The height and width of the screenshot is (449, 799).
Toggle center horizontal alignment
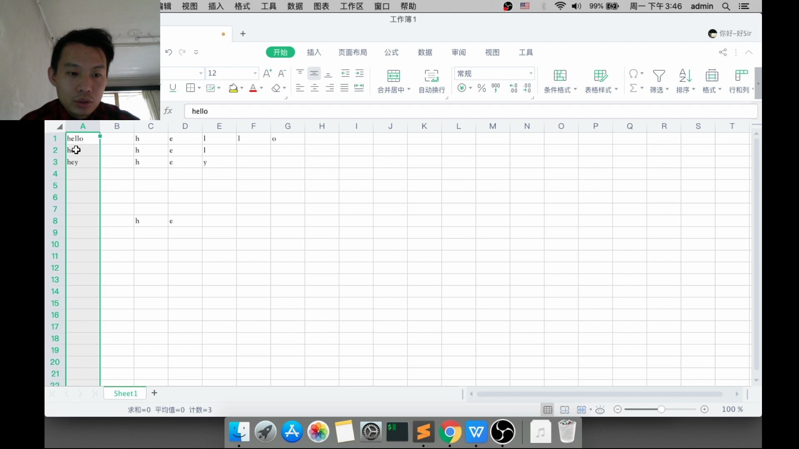pyautogui.click(x=315, y=88)
